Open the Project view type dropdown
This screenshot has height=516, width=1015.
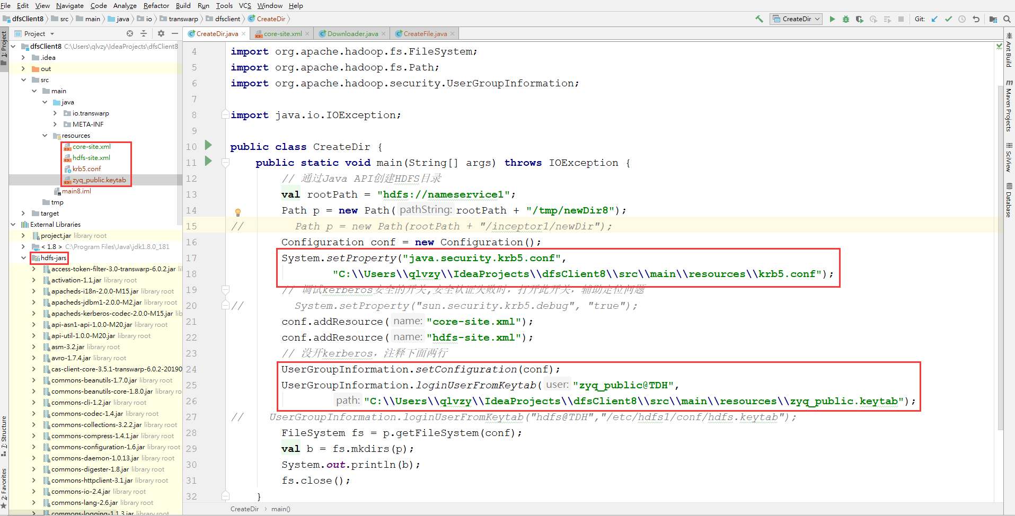pyautogui.click(x=52, y=34)
